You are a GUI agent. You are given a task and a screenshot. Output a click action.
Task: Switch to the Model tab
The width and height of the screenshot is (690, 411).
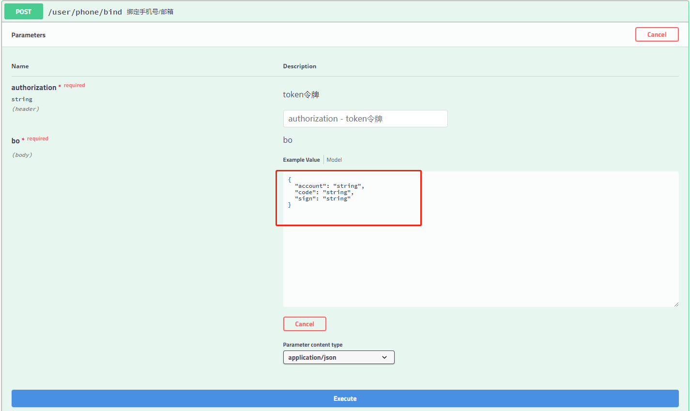(x=334, y=160)
